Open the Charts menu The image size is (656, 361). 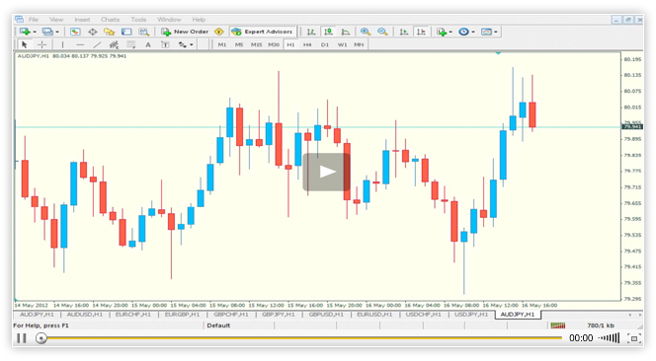click(x=110, y=20)
